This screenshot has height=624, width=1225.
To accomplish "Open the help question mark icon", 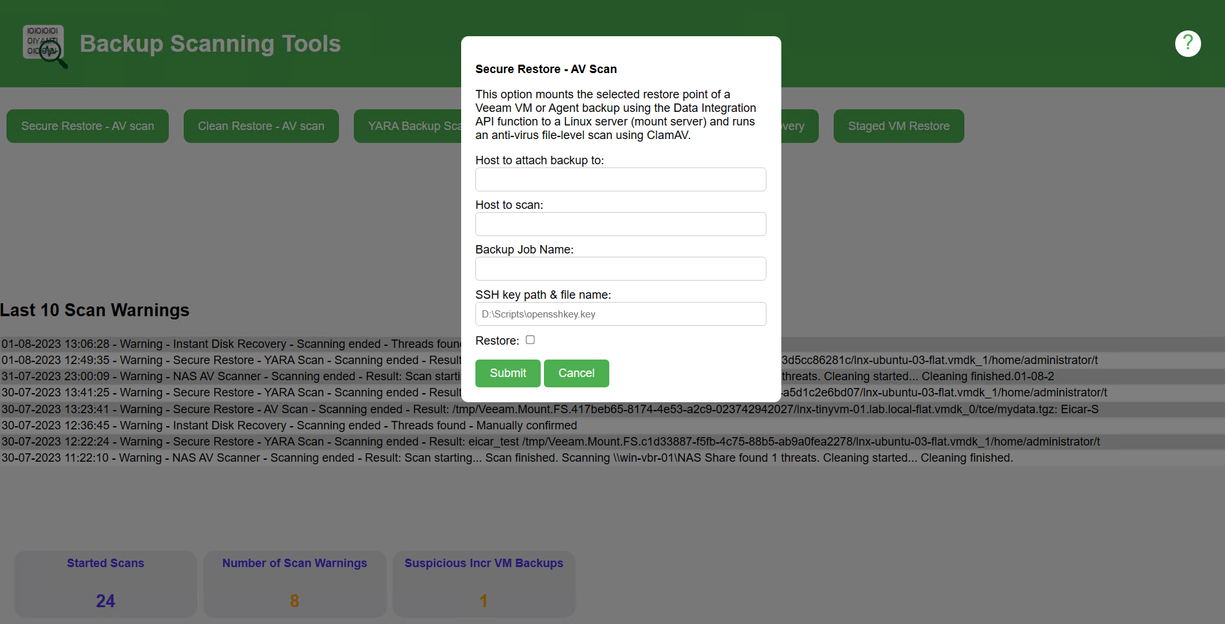I will [1187, 44].
